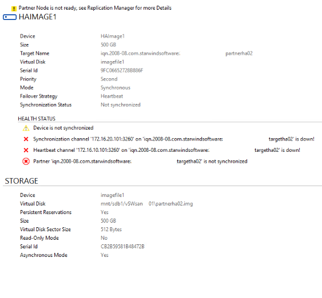Click the Device is not synchronized message
Image resolution: width=322 pixels, height=298 pixels.
pos(63,128)
